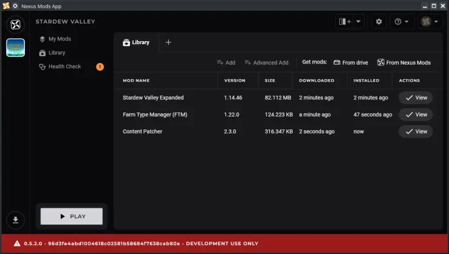Click the add panel layout icon
The width and height of the screenshot is (449, 254).
coord(345,22)
